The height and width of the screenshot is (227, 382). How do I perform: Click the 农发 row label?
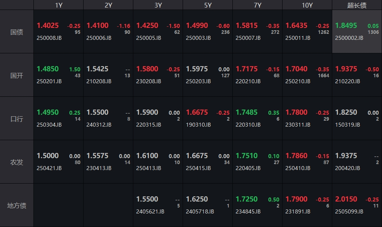[x=17, y=162]
